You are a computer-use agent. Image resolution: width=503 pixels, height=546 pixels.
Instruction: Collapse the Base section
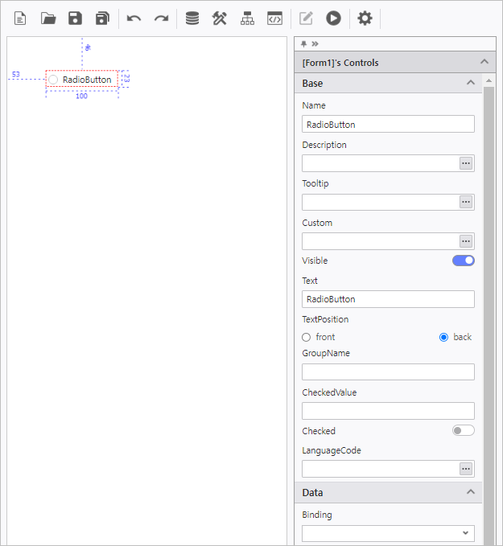(x=471, y=83)
